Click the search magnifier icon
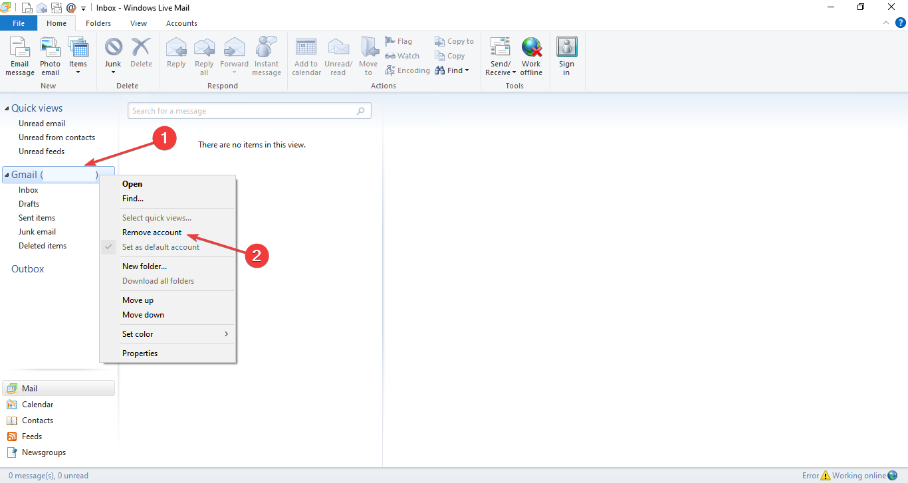 (361, 111)
